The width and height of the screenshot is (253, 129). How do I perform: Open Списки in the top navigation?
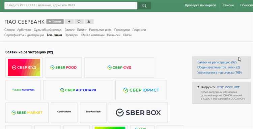pos(228,5)
